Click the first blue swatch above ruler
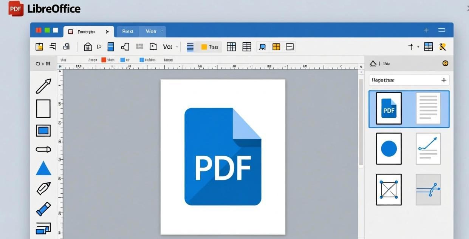This screenshot has height=239, width=469. point(122,60)
